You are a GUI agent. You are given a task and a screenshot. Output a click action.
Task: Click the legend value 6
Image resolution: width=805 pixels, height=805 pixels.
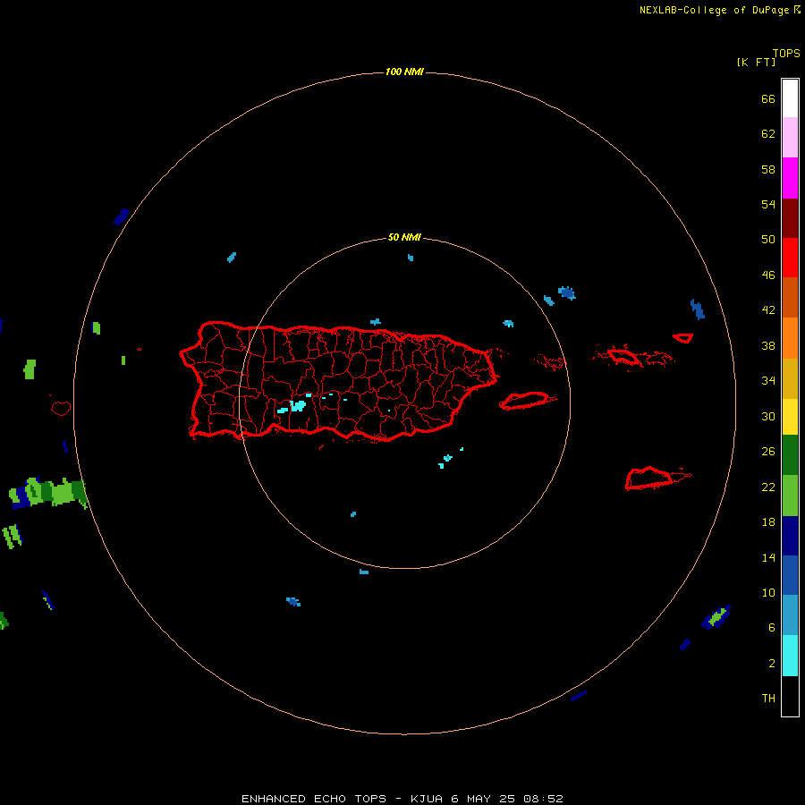coord(772,628)
